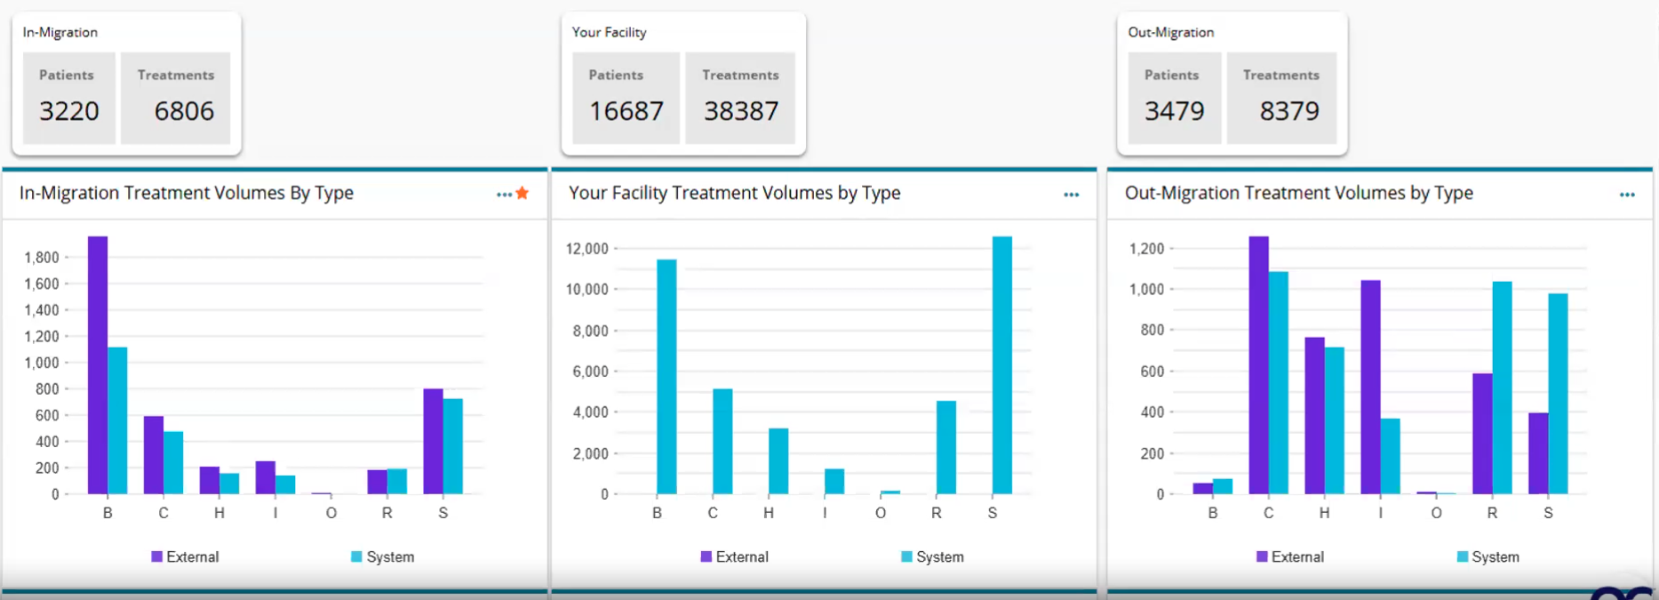Select Your Facility Patients 16687 tile
This screenshot has width=1659, height=600.
(626, 98)
